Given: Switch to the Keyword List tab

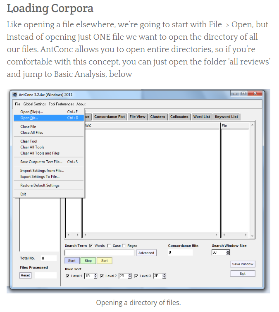Looking at the screenshot, I should click(226, 117).
